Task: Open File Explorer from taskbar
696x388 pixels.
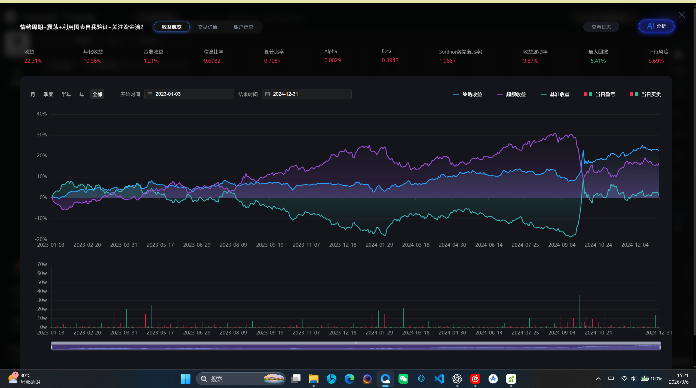Action: (x=313, y=379)
